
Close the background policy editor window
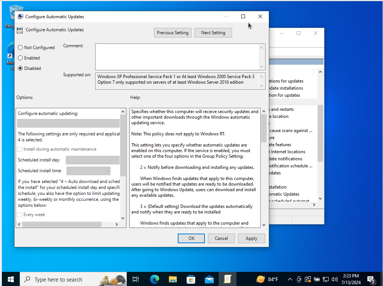(x=316, y=33)
